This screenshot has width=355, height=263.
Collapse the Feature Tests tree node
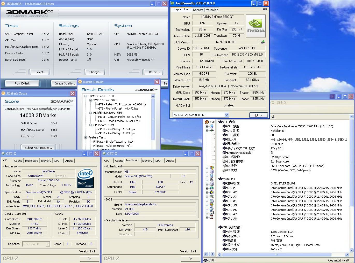[x=86, y=137]
